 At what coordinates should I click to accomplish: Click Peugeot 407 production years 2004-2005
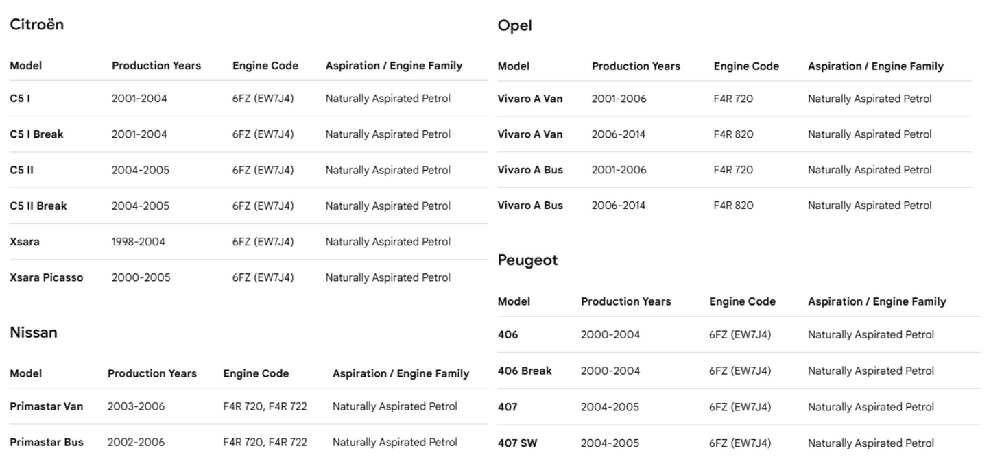coord(610,407)
